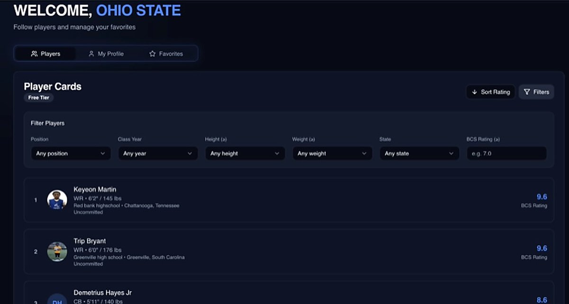Click Keyeon Martin's 9.6 BCS rating
Screen dimensions: 569x304
[541, 197]
